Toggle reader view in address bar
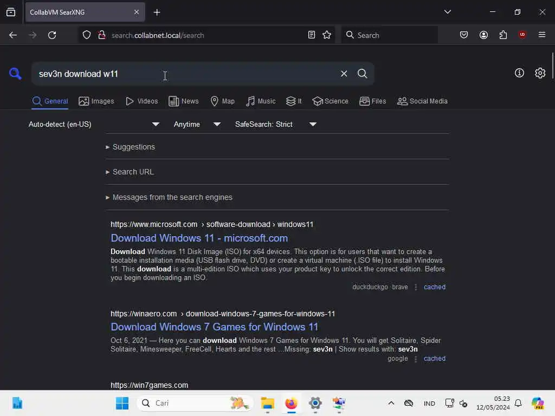The image size is (555, 416). point(312,35)
